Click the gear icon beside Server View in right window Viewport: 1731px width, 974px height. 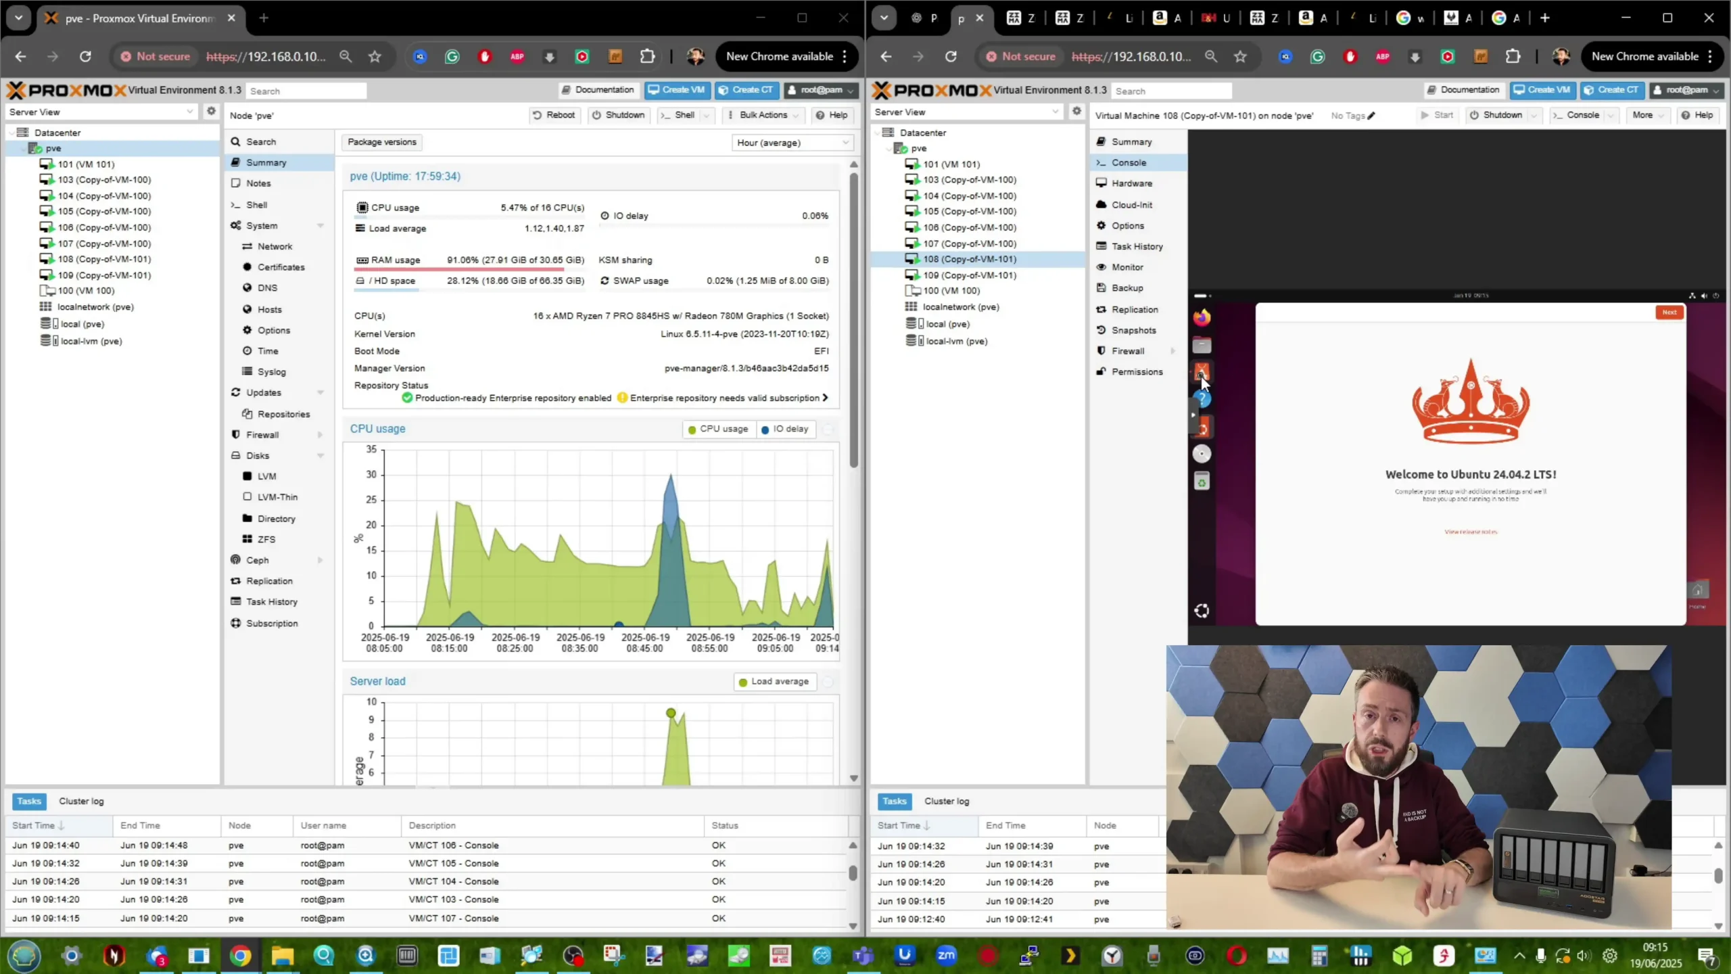click(x=1076, y=111)
